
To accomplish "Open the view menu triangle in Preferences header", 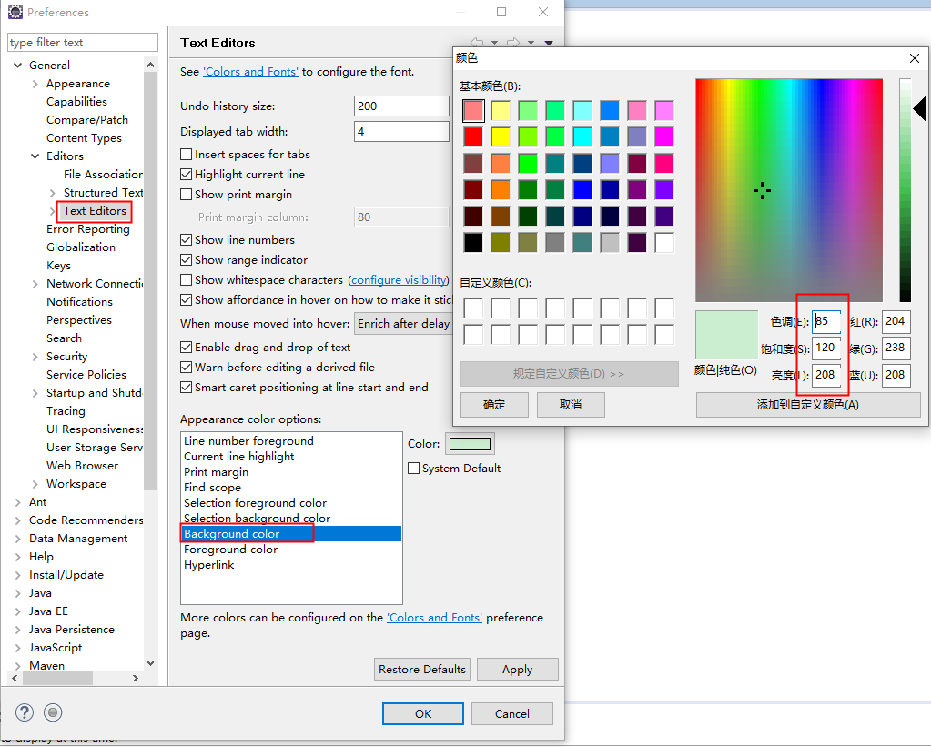I will click(x=549, y=43).
